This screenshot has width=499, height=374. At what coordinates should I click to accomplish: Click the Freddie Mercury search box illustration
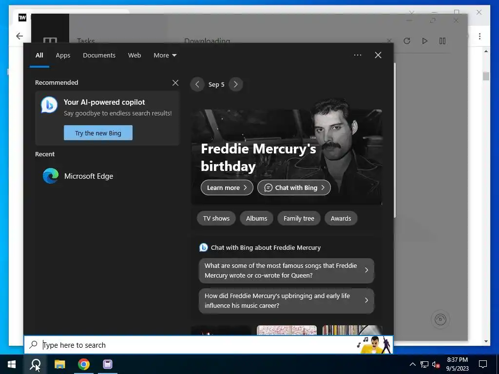click(x=375, y=345)
